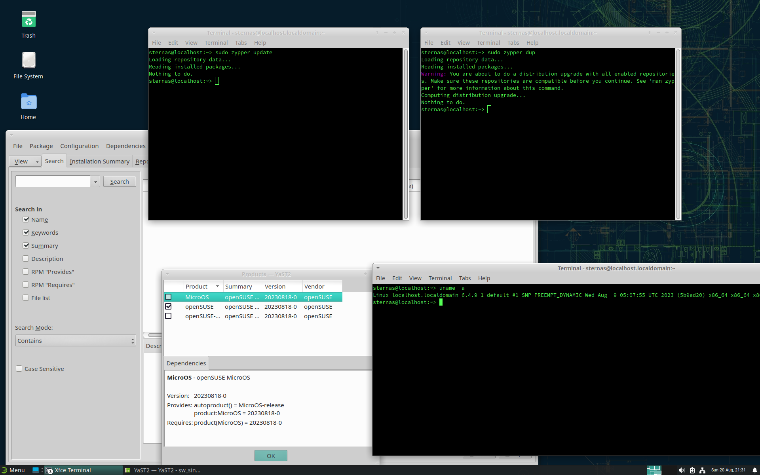The height and width of the screenshot is (475, 760).
Task: Click the Search button in YaST2
Action: pyautogui.click(x=120, y=181)
